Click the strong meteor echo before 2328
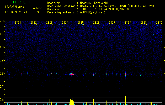 point(125,74)
